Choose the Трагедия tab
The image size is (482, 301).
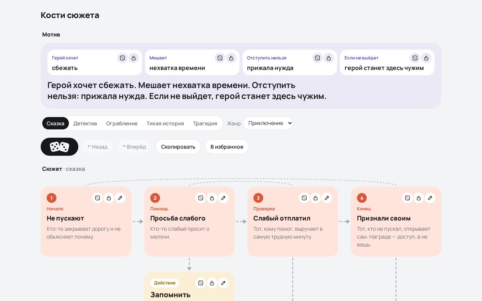(205, 123)
